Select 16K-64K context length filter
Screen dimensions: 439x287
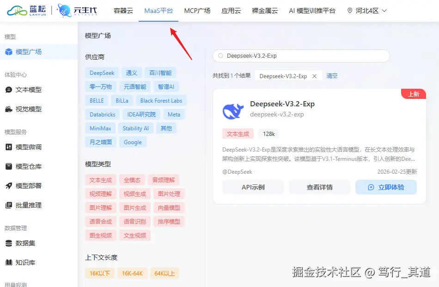(x=133, y=273)
